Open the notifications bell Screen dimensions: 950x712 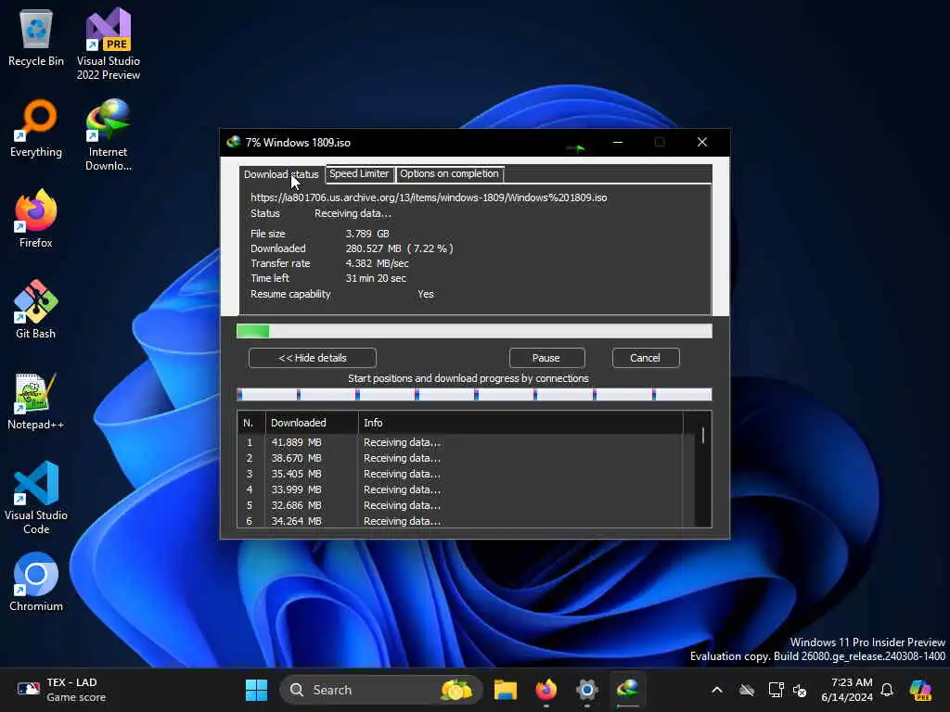(887, 690)
